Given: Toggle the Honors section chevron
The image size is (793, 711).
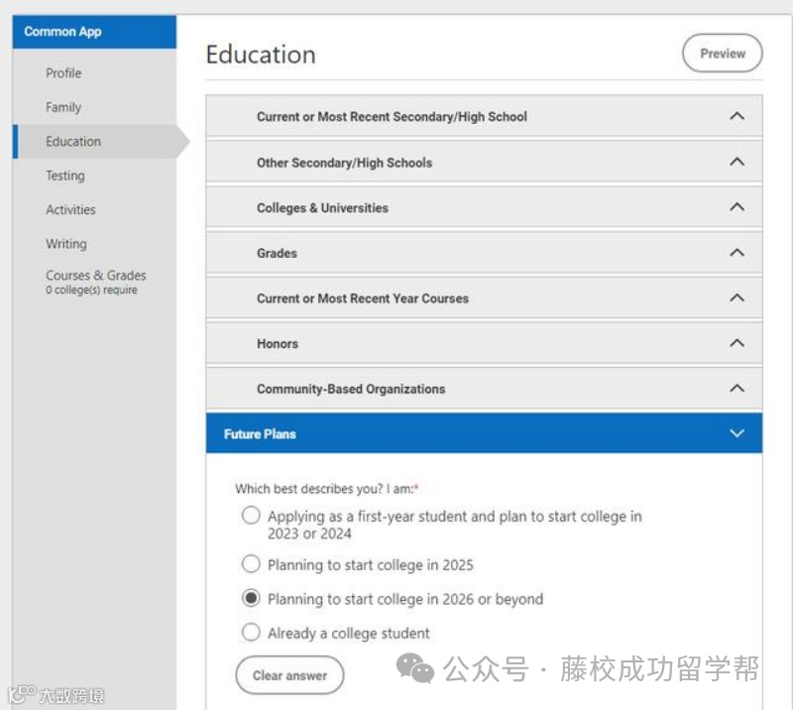Looking at the screenshot, I should pos(736,343).
